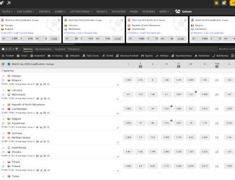Open the STATISTICS page link
This screenshot has height=180, width=235.
coord(119,12)
